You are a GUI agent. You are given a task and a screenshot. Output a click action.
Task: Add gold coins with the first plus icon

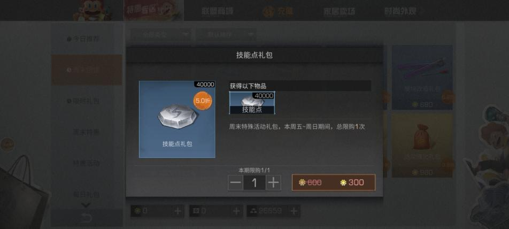(x=178, y=211)
